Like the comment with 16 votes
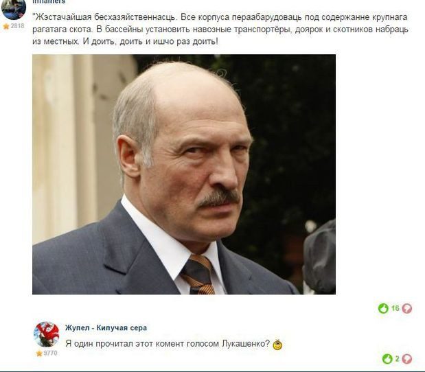The width and height of the screenshot is (425, 372). [383, 308]
